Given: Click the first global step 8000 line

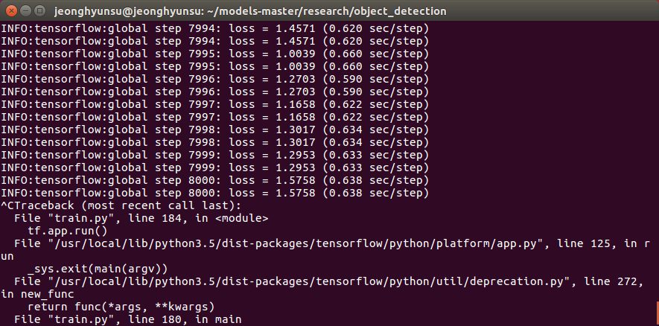Looking at the screenshot, I should pyautogui.click(x=214, y=181).
